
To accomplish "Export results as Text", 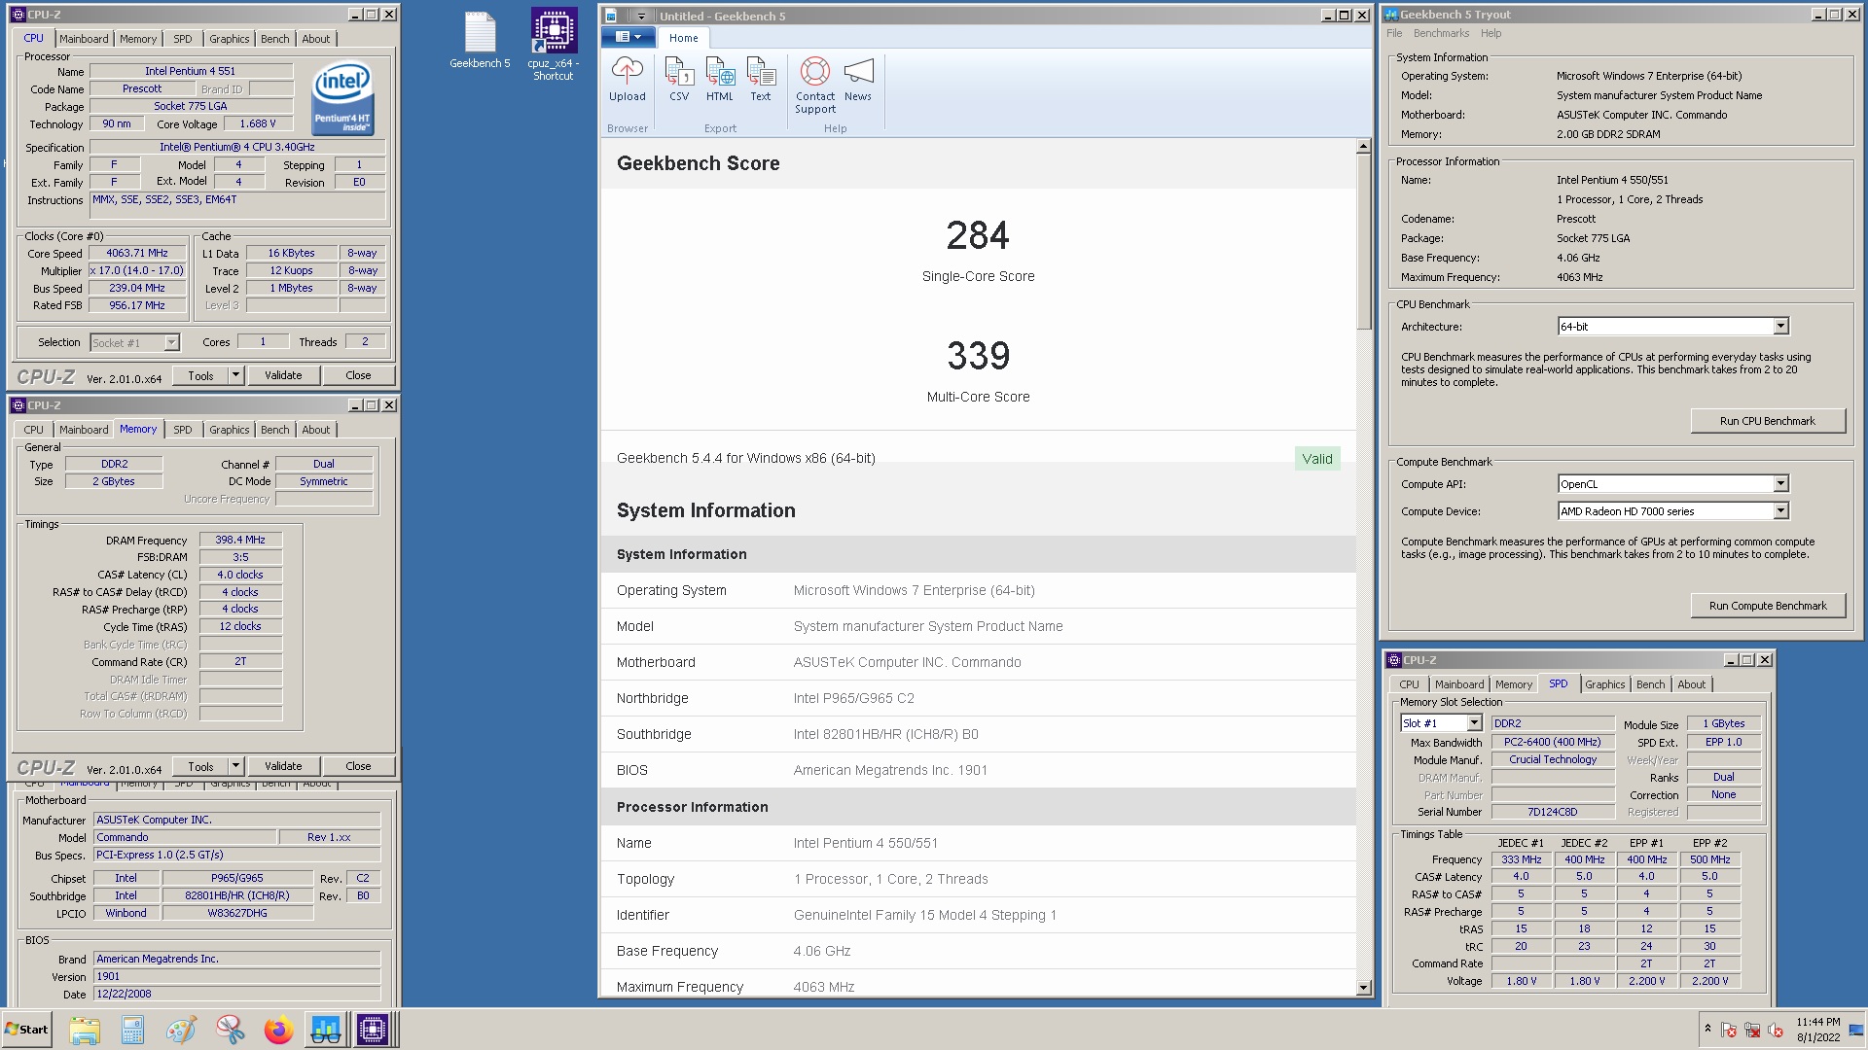I will click(x=761, y=79).
